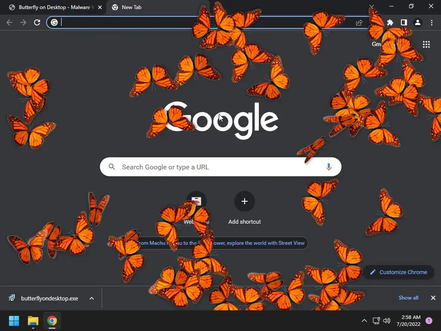Screen dimensions: 441x331
Task: Open the Chrome profile icon
Action: [x=418, y=22]
